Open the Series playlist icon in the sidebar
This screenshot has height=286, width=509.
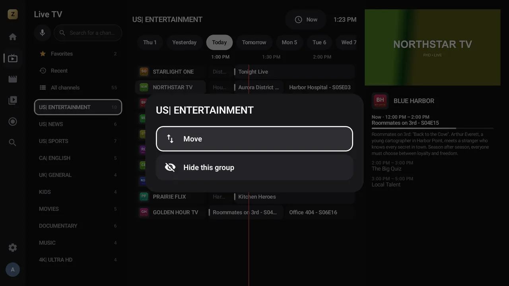(x=13, y=100)
